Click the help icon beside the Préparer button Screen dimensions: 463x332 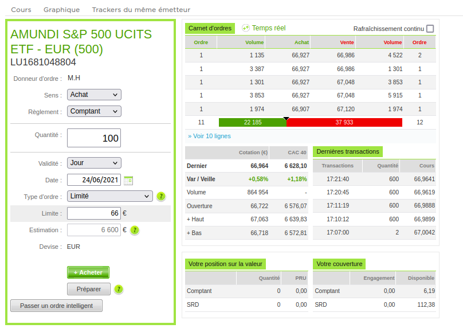118,290
